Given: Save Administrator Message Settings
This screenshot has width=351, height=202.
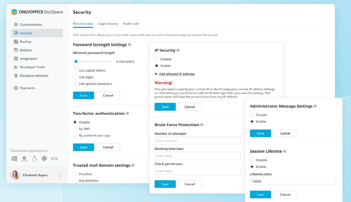Looking at the screenshot, I should pyautogui.click(x=260, y=133).
